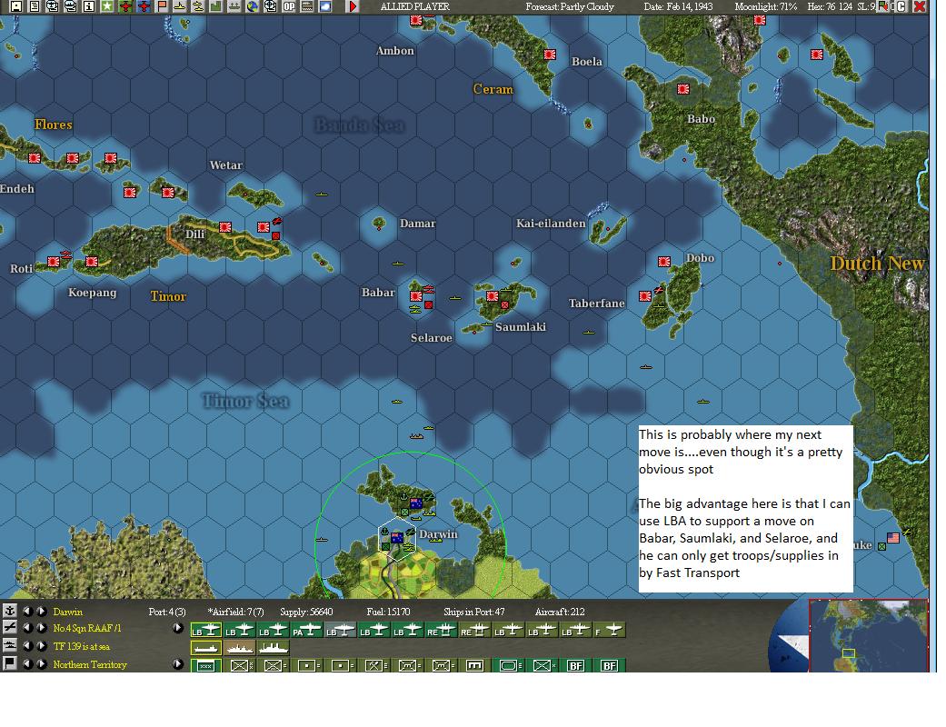Click the 'Fuel: 15170' value
946x727 pixels.
pos(388,612)
